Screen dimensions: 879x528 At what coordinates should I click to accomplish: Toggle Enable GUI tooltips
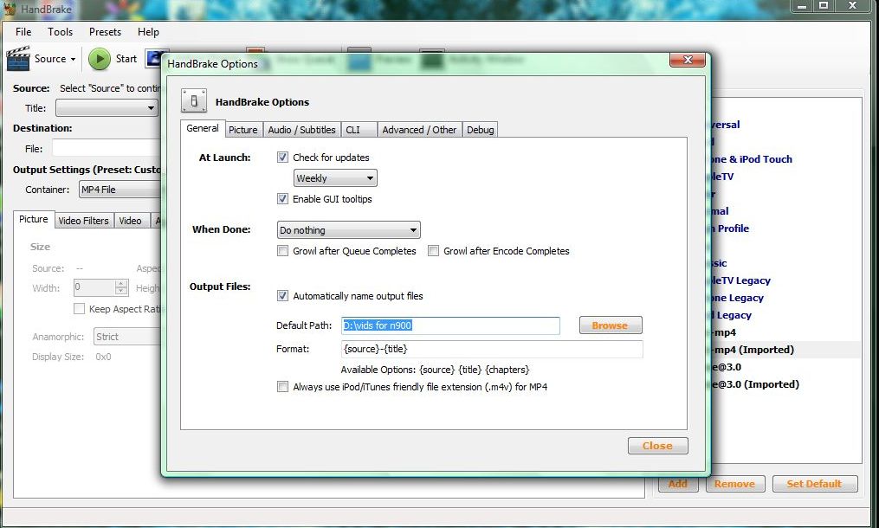coord(283,198)
